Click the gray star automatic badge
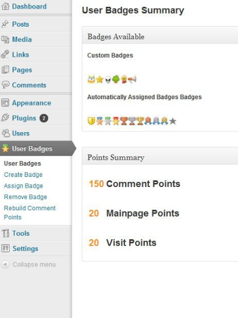Viewport: 238px width, 318px height. coord(173,121)
